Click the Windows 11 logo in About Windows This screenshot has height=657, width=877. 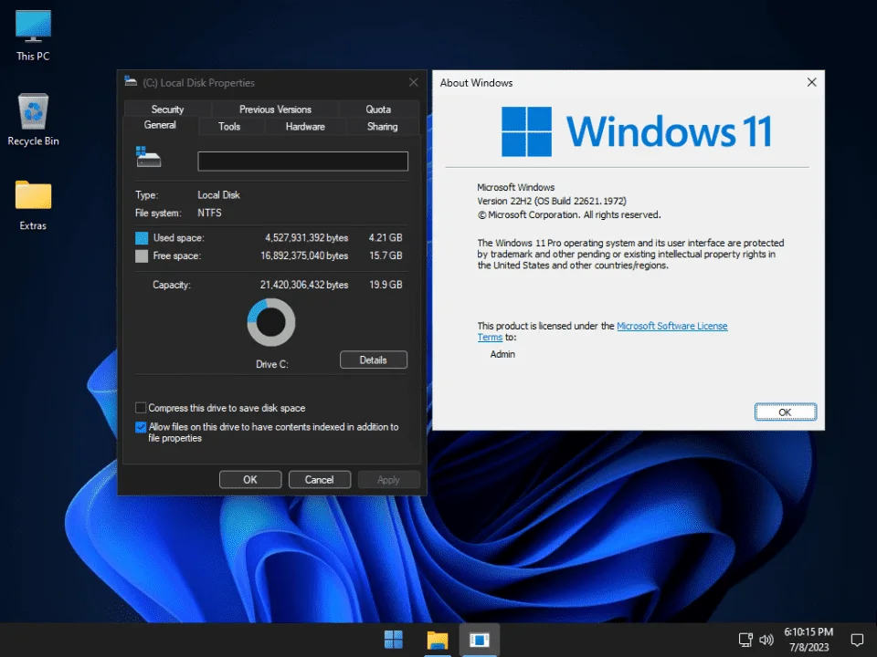[x=636, y=131]
